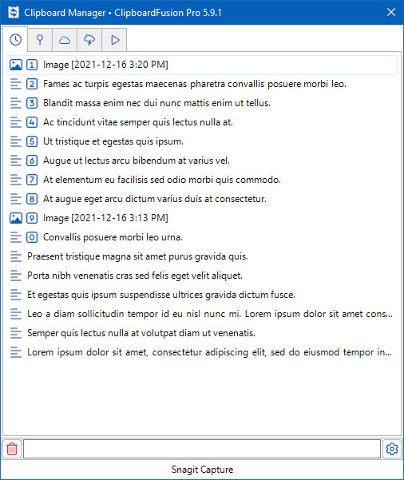Click hotkey badge 8 by 'At augue eget'
This screenshot has height=480, width=404.
pyautogui.click(x=32, y=199)
